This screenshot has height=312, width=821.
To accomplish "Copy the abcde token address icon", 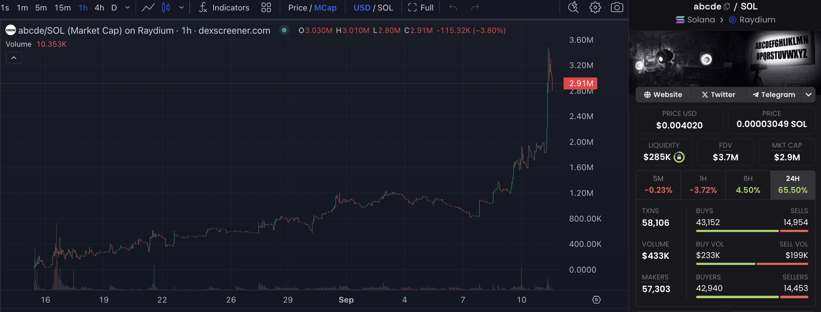I will (x=727, y=7).
